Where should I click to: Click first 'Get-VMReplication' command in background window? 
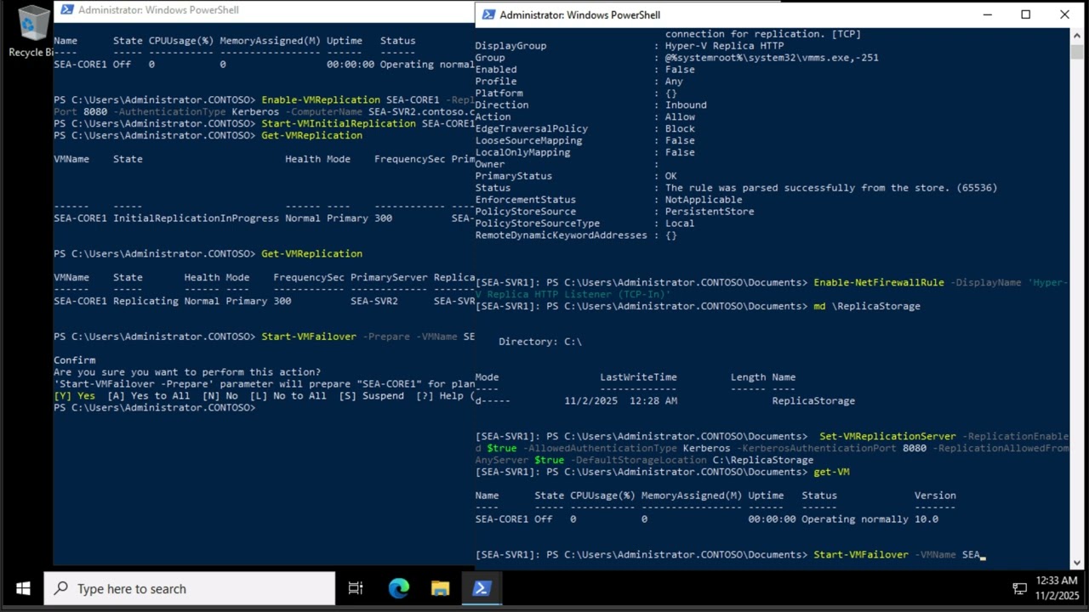(311, 136)
